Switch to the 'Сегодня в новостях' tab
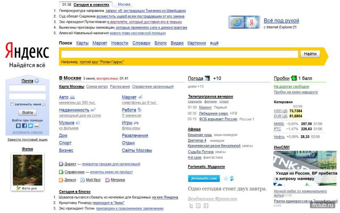The image size is (340, 213). coord(91,5)
